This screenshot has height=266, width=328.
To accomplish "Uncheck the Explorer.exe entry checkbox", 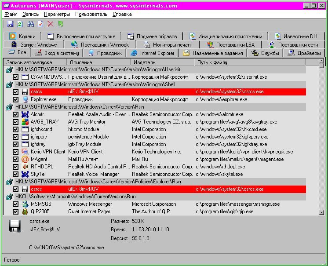I will click(x=15, y=99).
